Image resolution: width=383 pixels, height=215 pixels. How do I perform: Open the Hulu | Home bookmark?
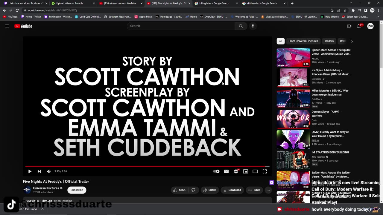[x=330, y=17]
